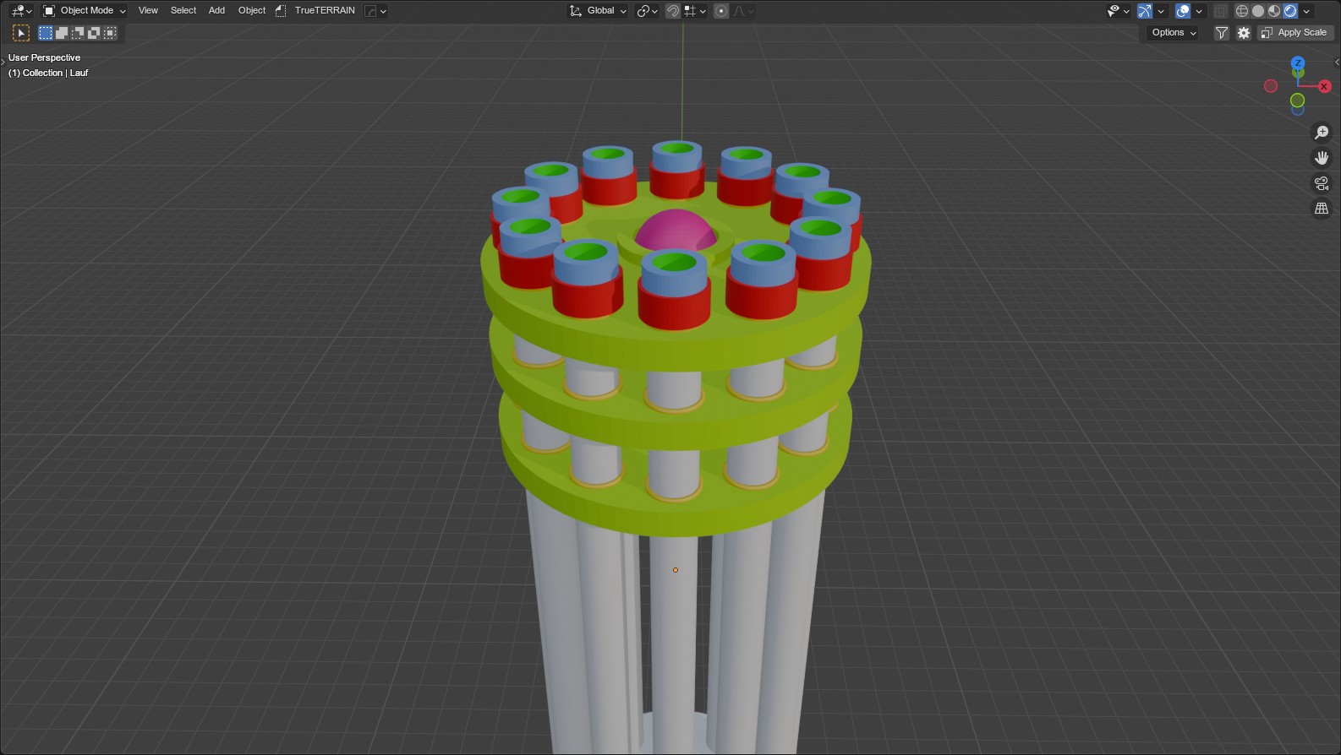Choose the subtract selection mode
This screenshot has width=1341, height=755.
coord(78,33)
